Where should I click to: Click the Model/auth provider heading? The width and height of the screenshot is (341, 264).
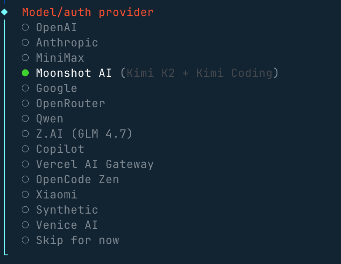point(88,12)
